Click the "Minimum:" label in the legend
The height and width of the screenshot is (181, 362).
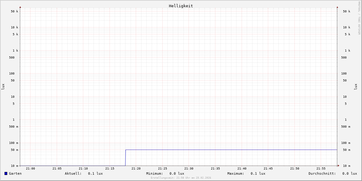point(155,173)
